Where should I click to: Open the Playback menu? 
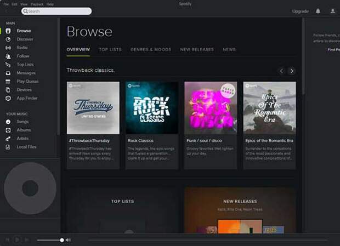coord(37,4)
